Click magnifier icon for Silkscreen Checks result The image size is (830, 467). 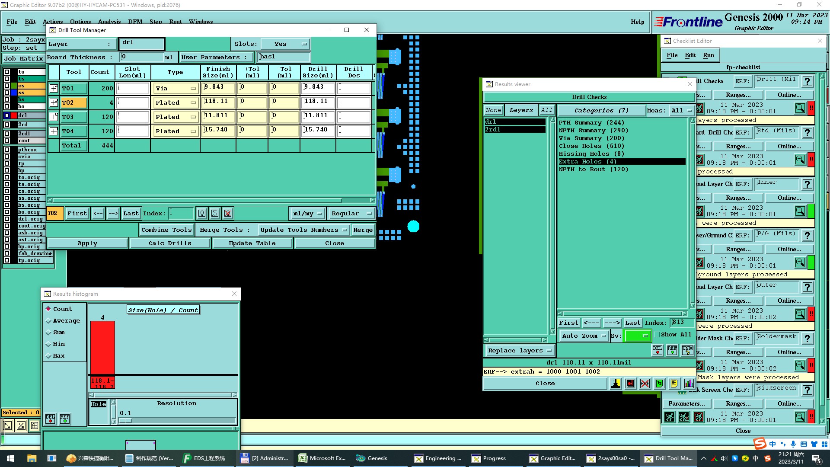[x=800, y=416]
